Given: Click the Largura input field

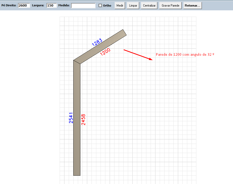Looking at the screenshot, I should click(x=52, y=6).
